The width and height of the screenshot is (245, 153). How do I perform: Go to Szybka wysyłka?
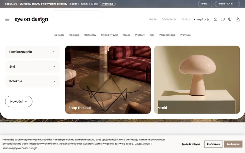(x=110, y=35)
